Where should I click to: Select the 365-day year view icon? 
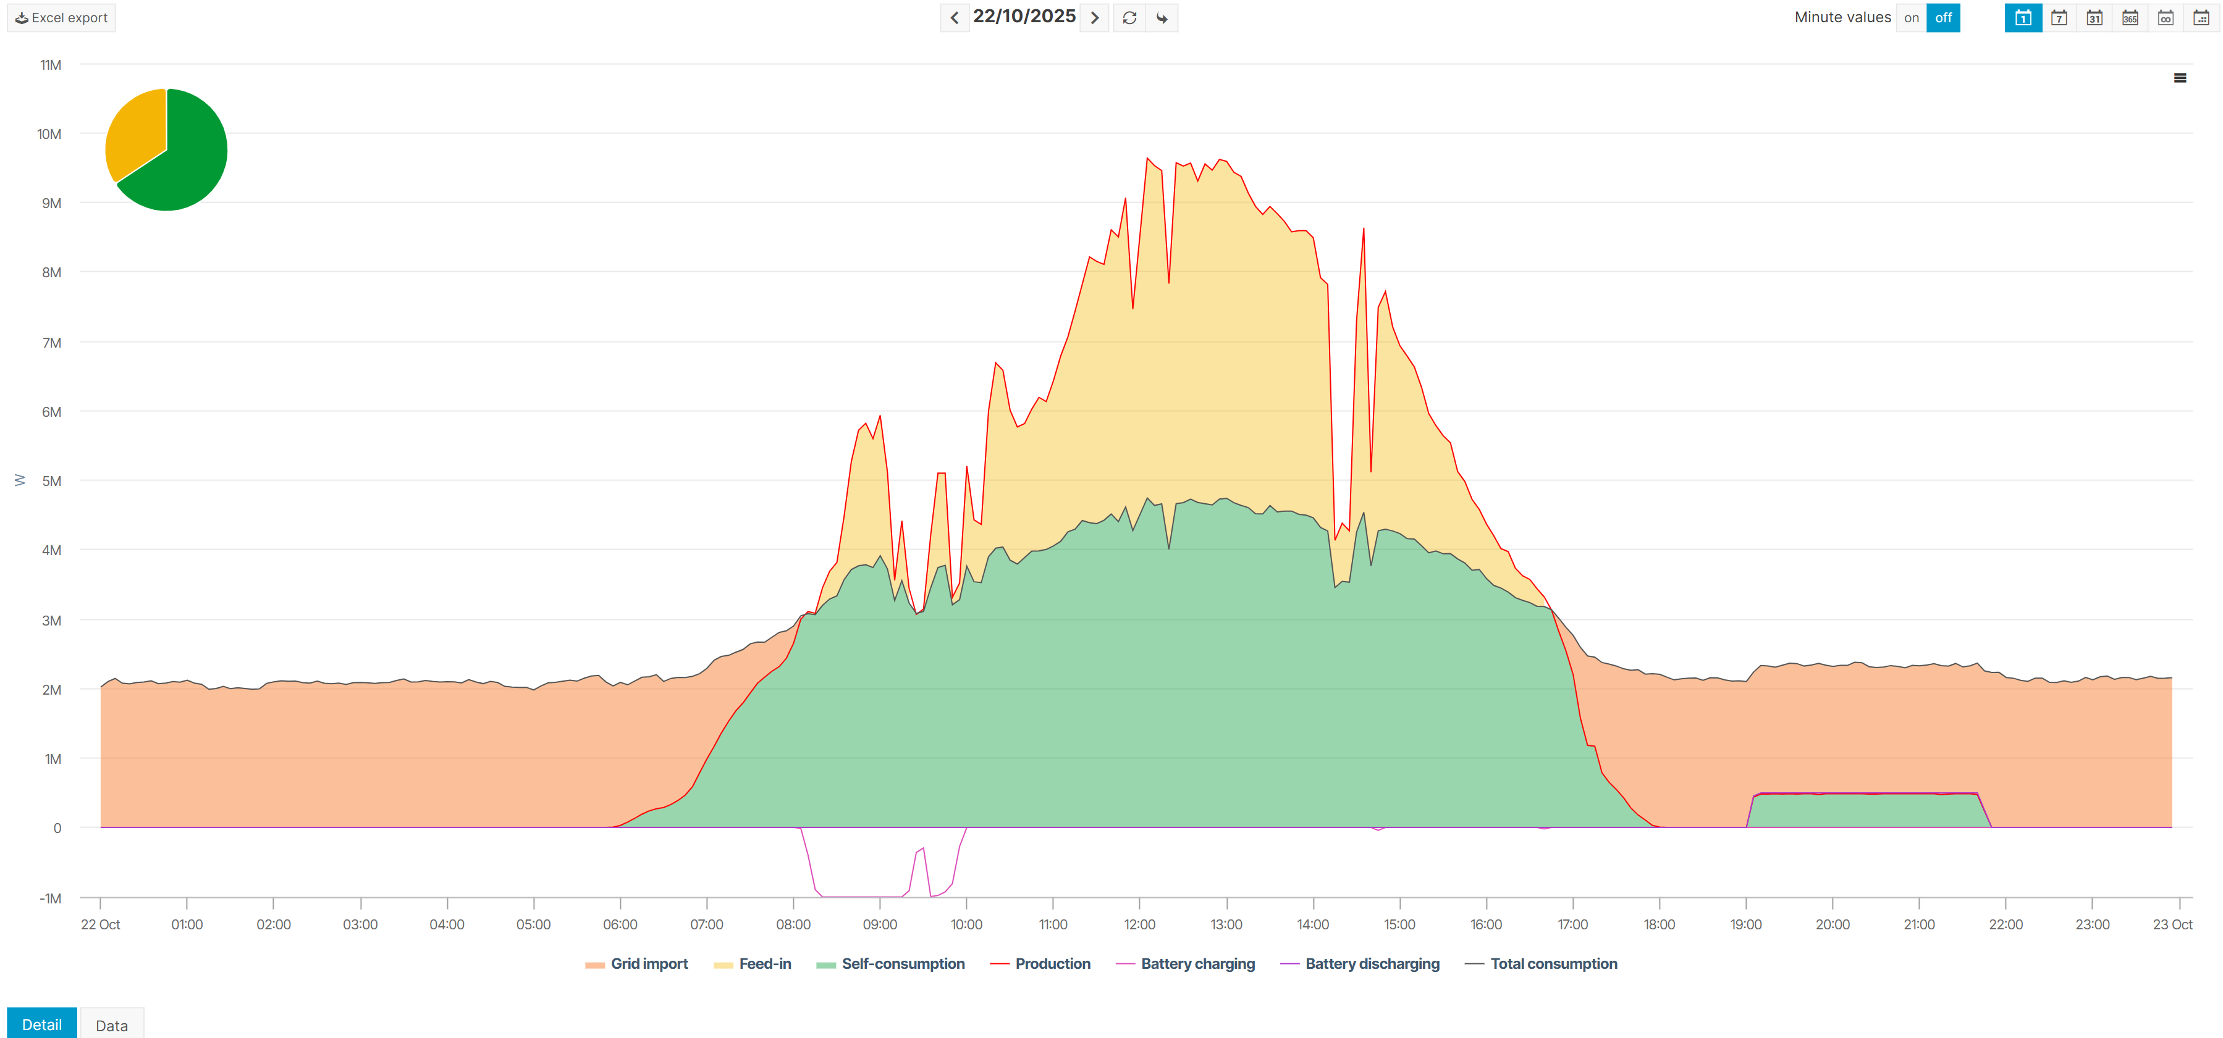click(2130, 17)
